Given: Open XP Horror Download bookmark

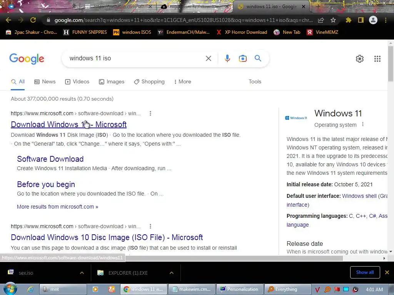Looking at the screenshot, I should pyautogui.click(x=242, y=32).
